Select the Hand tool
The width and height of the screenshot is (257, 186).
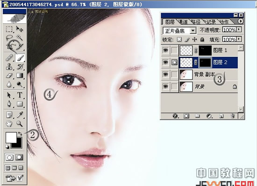[9, 123]
